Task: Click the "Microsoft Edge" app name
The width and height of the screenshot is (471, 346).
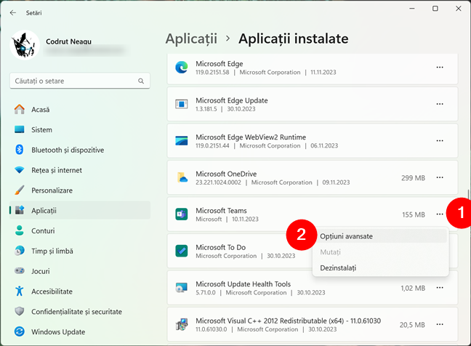Action: point(220,64)
